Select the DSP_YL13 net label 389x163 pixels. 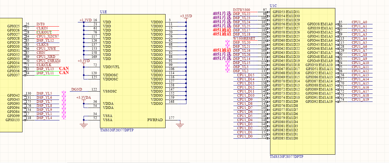click(45, 69)
